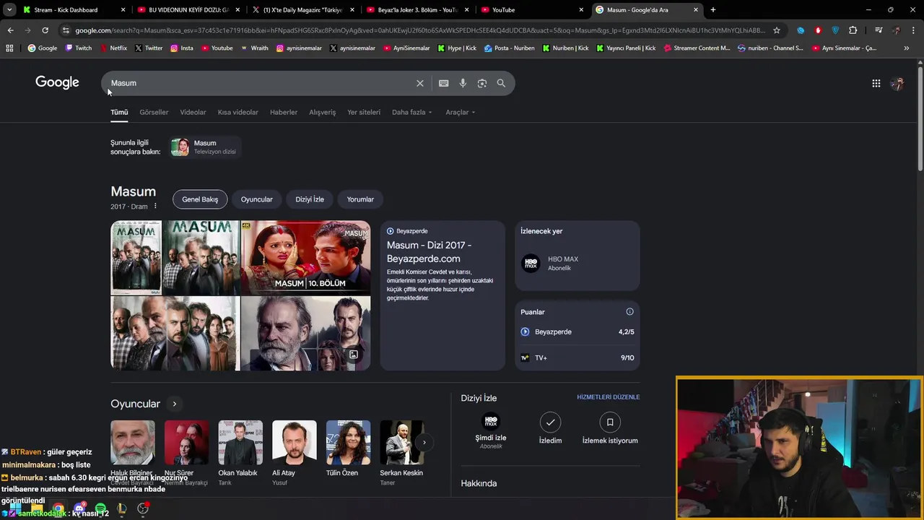Expand the Daha fazla dropdown
The height and width of the screenshot is (520, 924).
pyautogui.click(x=412, y=112)
